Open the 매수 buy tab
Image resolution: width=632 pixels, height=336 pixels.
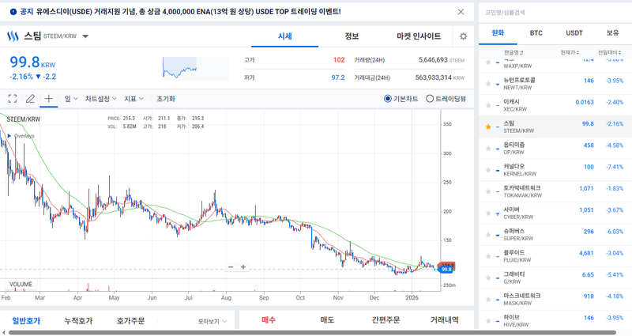(x=269, y=320)
